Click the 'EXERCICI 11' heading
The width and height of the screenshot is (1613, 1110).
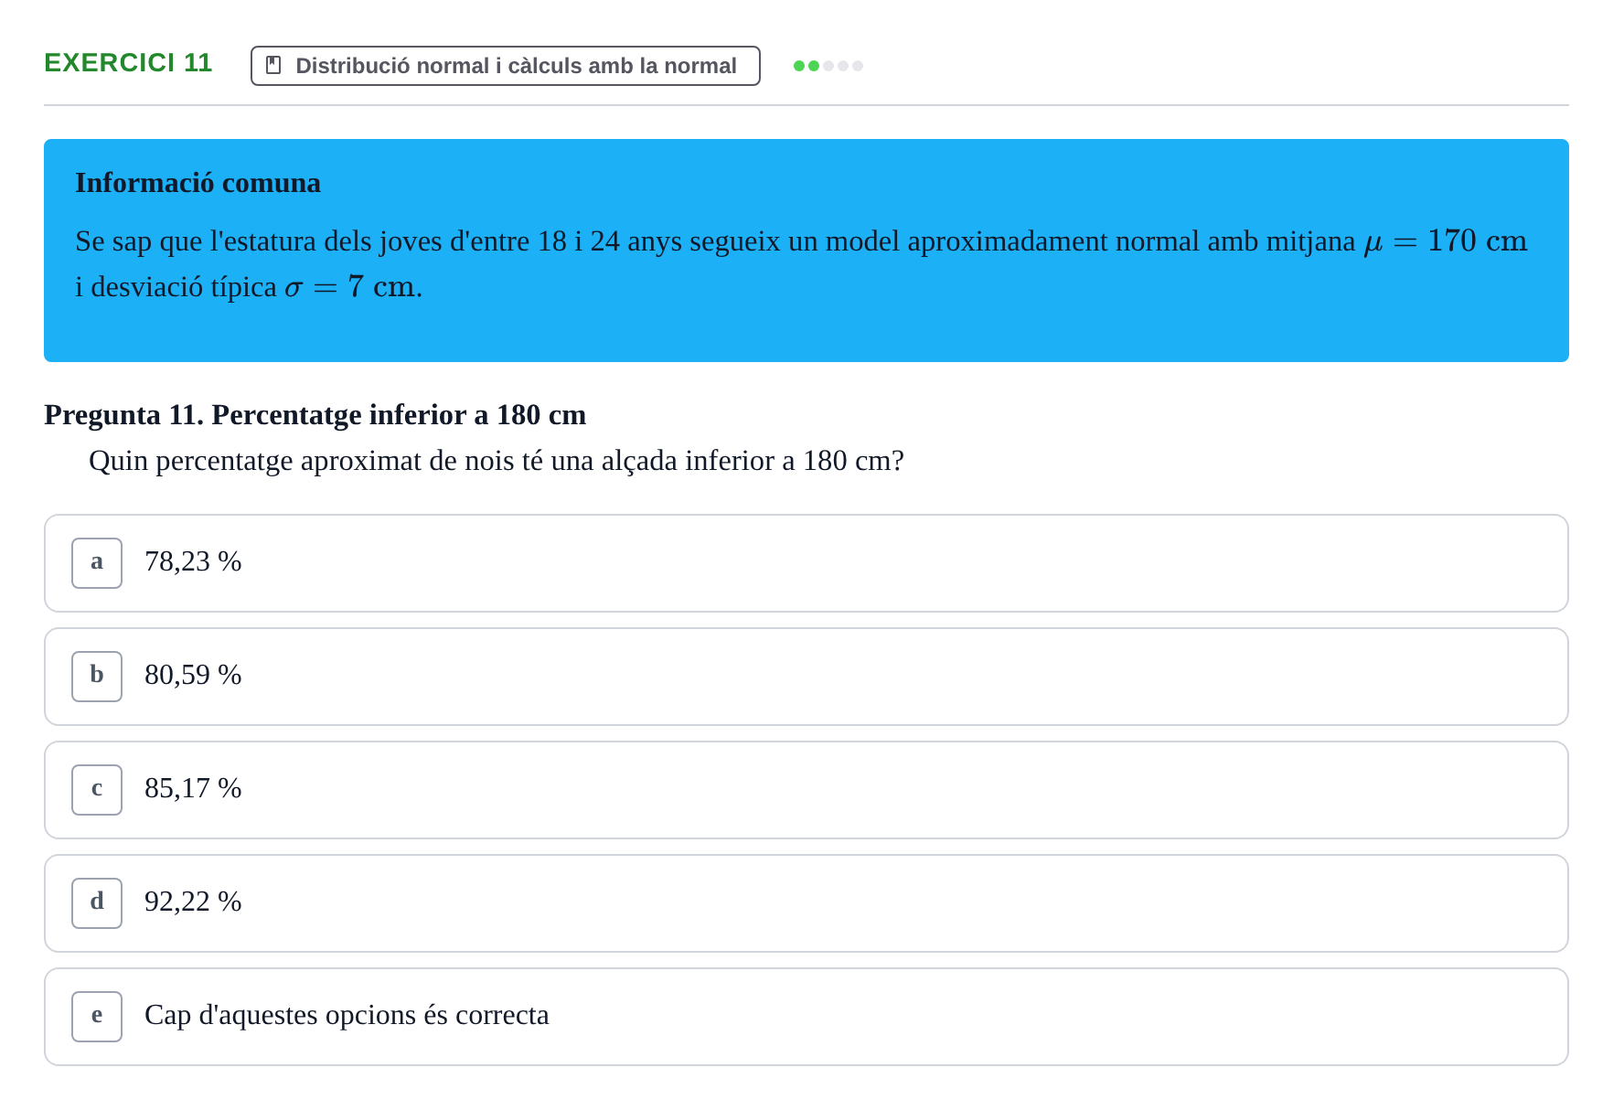(x=128, y=62)
